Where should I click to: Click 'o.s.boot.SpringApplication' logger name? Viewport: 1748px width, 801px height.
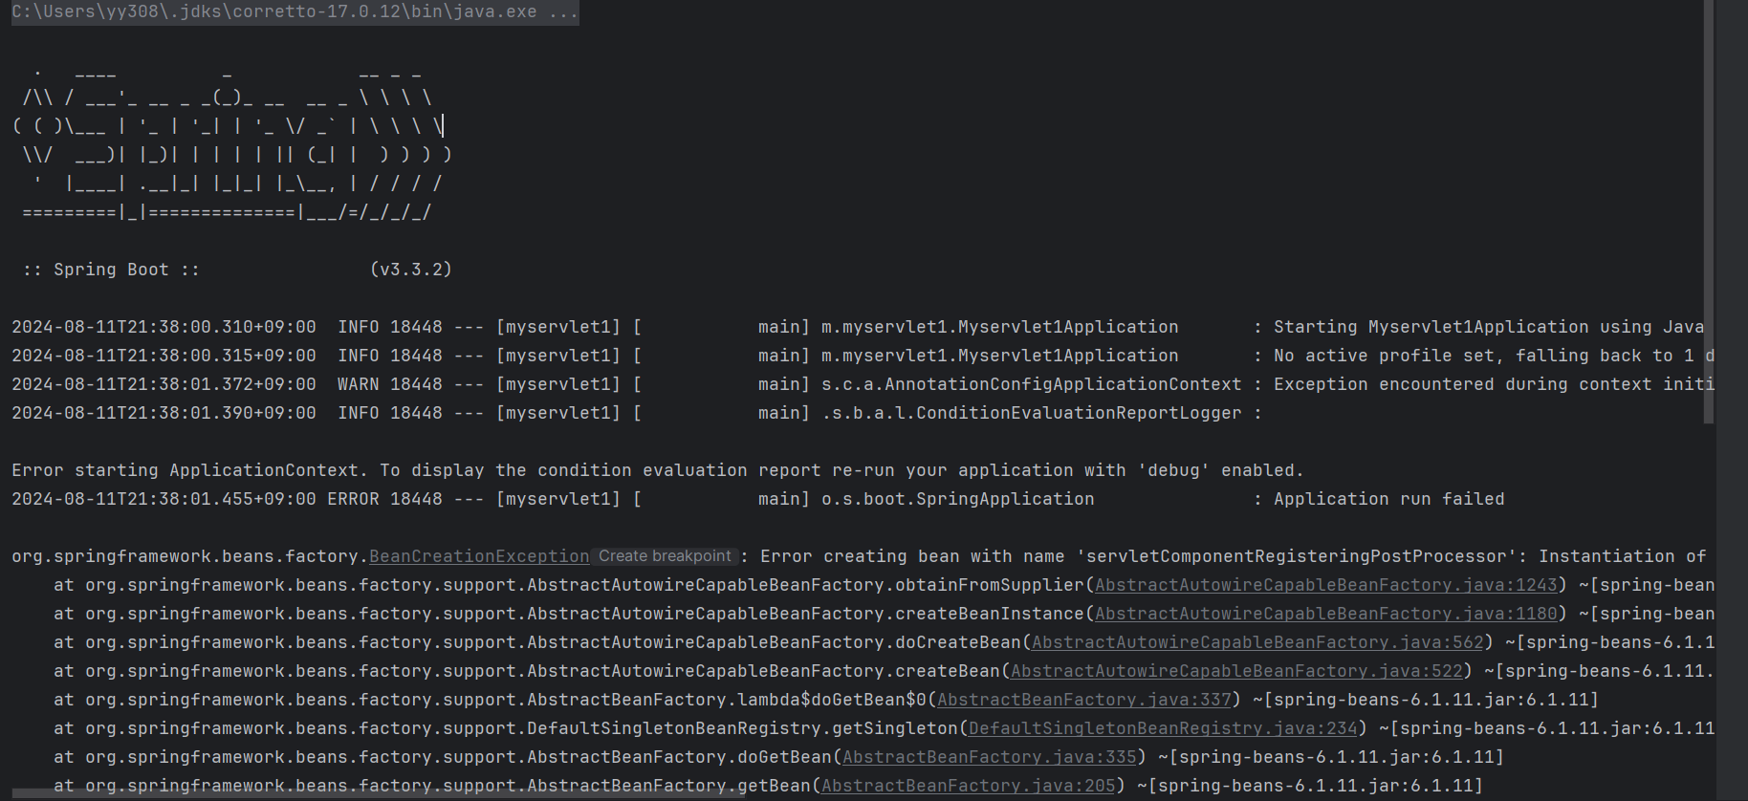[x=958, y=499]
